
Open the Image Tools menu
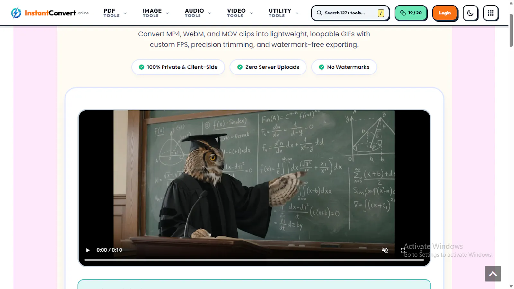pyautogui.click(x=156, y=13)
